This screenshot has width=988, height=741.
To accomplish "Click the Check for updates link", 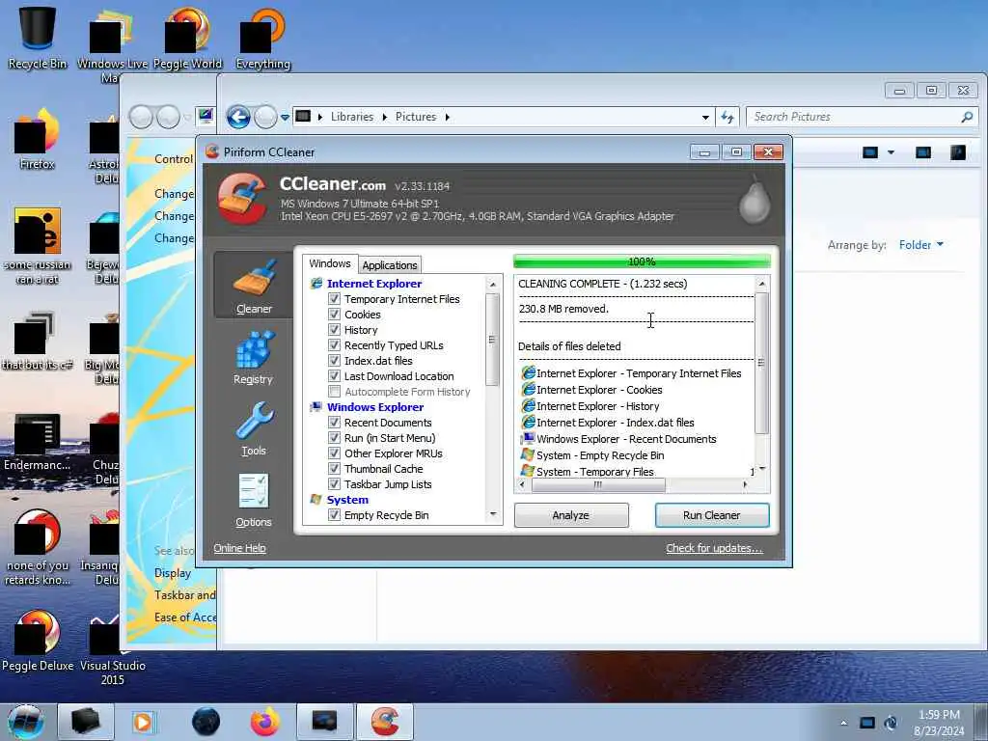I will point(715,548).
